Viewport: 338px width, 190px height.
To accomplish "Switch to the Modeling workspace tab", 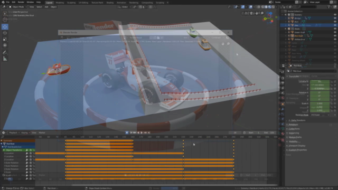I will 60,3.
